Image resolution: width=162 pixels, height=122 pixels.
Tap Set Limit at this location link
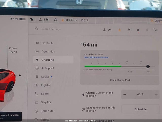click(x=96, y=57)
